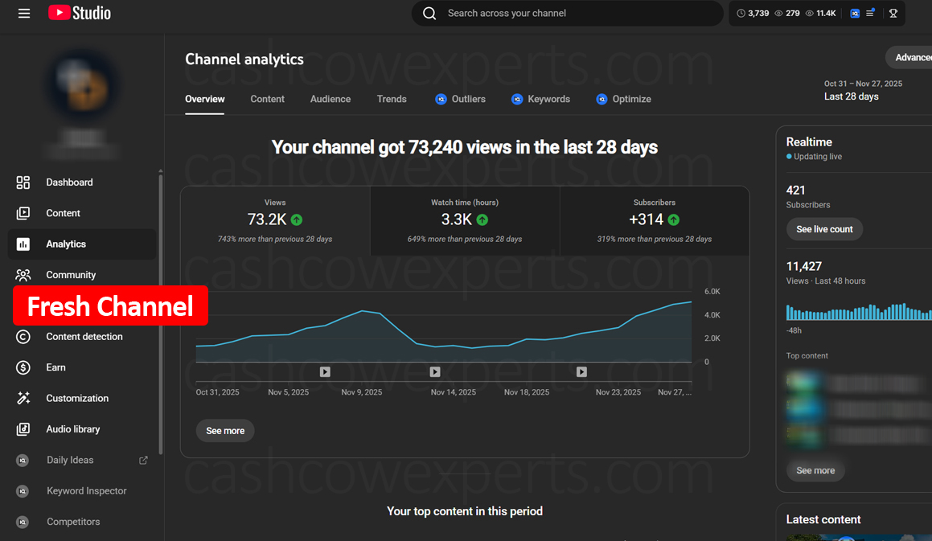
Task: Open the vidIQ extension icon in the top bar
Action: pyautogui.click(x=854, y=13)
